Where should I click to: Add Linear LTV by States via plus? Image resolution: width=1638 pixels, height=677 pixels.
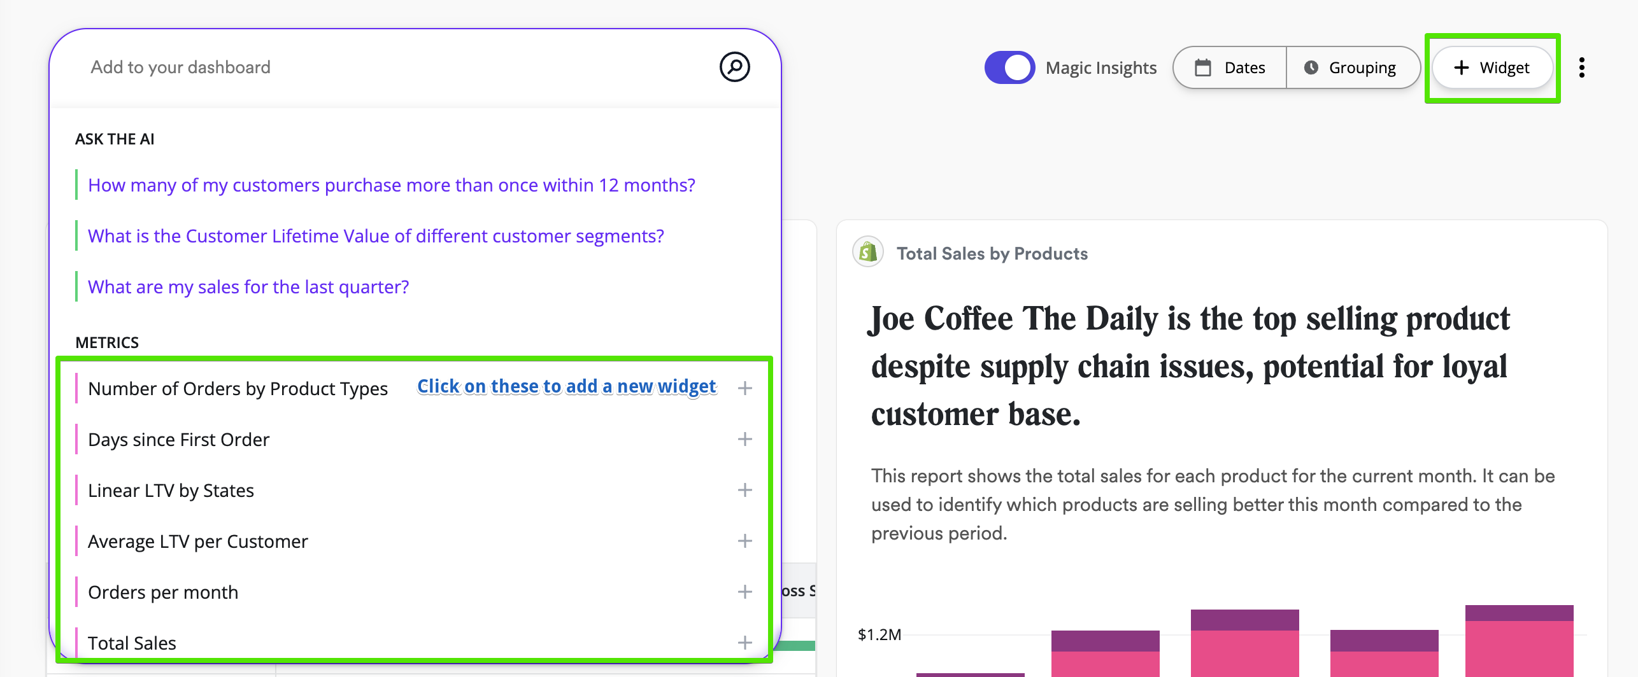[x=744, y=490]
